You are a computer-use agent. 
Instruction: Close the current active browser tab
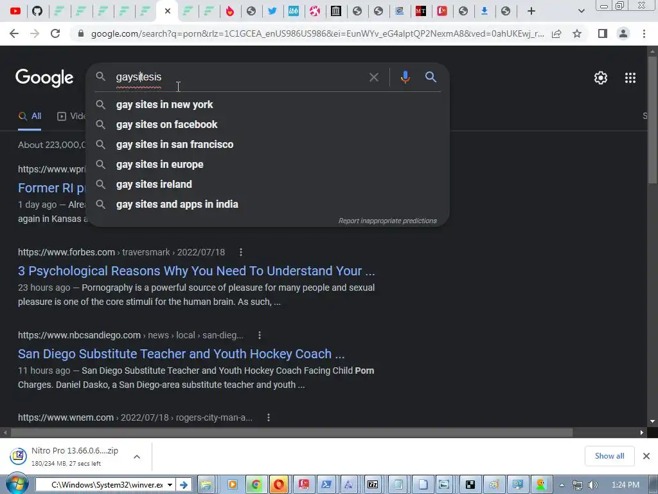click(x=168, y=11)
